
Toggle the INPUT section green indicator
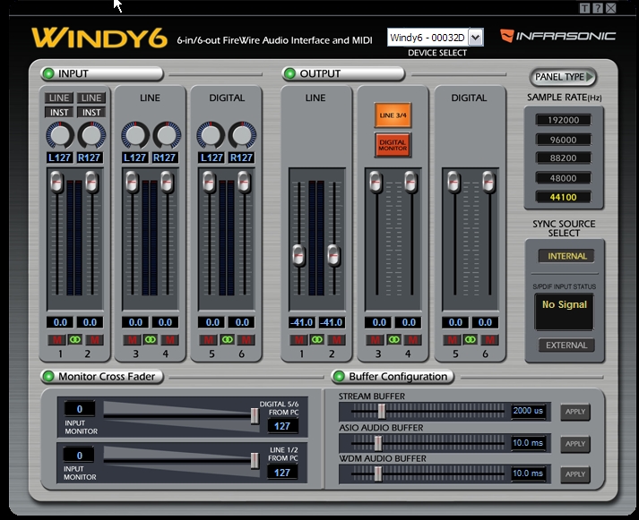pos(48,73)
